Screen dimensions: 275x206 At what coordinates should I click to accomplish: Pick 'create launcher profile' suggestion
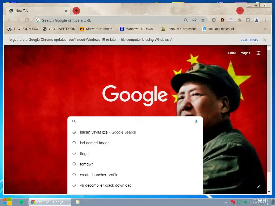point(135,175)
